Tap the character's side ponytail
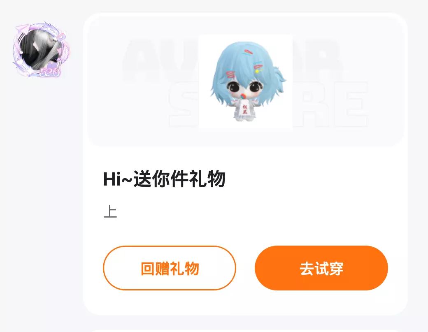The height and width of the screenshot is (332, 428). (x=279, y=76)
